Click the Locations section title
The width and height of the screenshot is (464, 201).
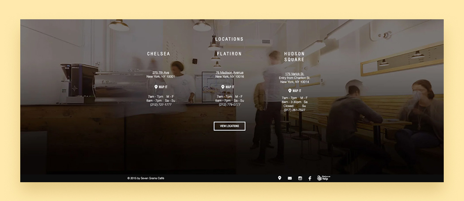tap(230, 39)
